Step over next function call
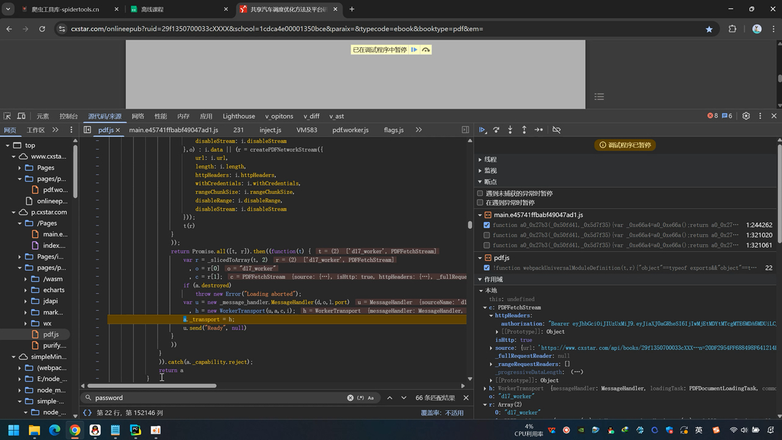 [x=496, y=130]
